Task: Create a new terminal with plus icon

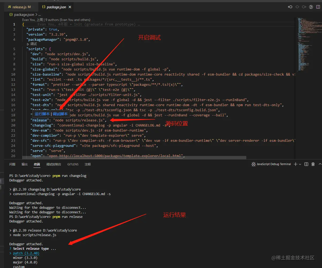Action: (x=296, y=164)
